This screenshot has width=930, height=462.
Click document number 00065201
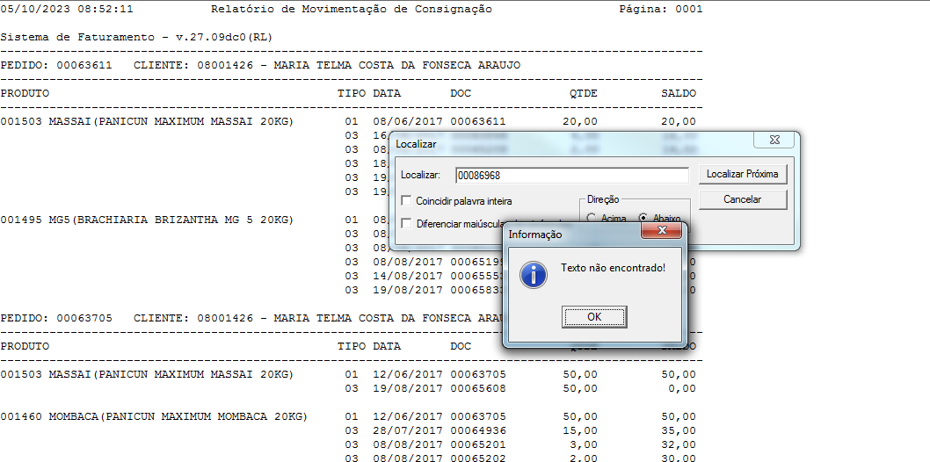pos(478,444)
